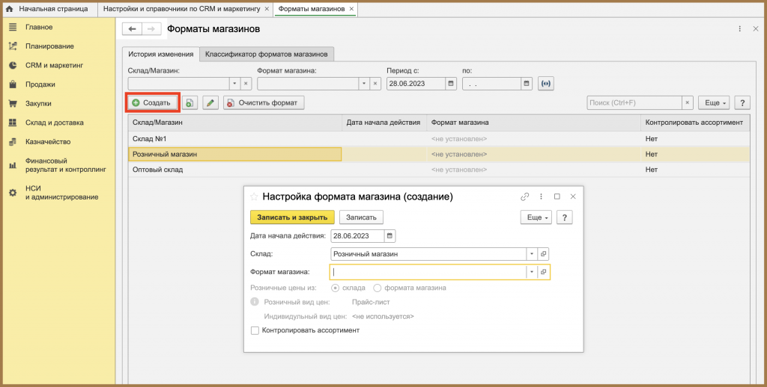Open the calendar for the по date

coord(527,84)
